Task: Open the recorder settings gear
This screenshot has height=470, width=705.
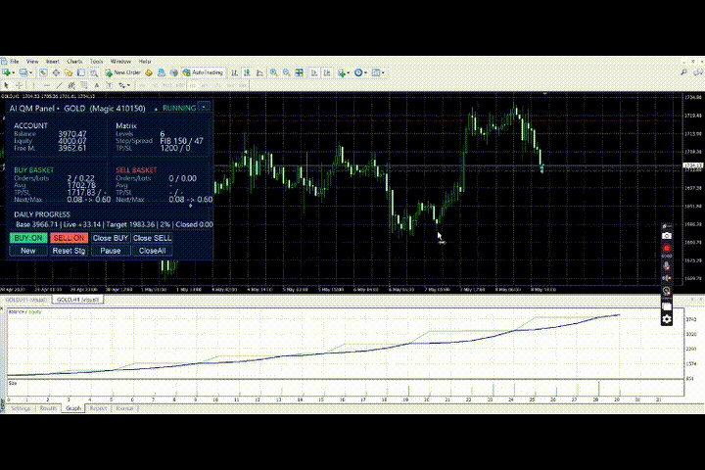Action: (x=667, y=319)
